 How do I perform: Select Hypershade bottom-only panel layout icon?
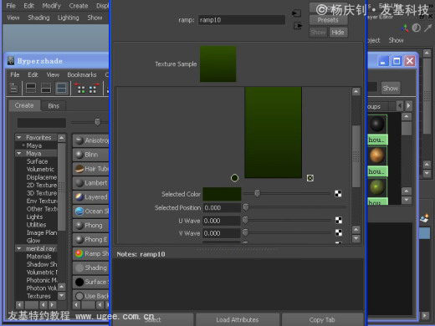pyautogui.click(x=46, y=88)
